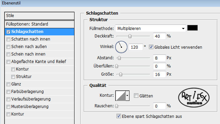Select Abgeflachte Kante und Relief

click(x=39, y=62)
